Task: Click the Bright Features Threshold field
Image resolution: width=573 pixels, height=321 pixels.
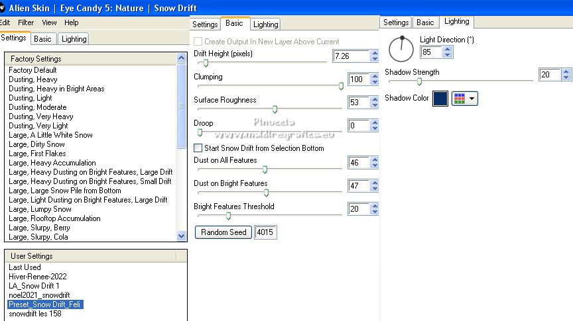Action: coord(359,209)
